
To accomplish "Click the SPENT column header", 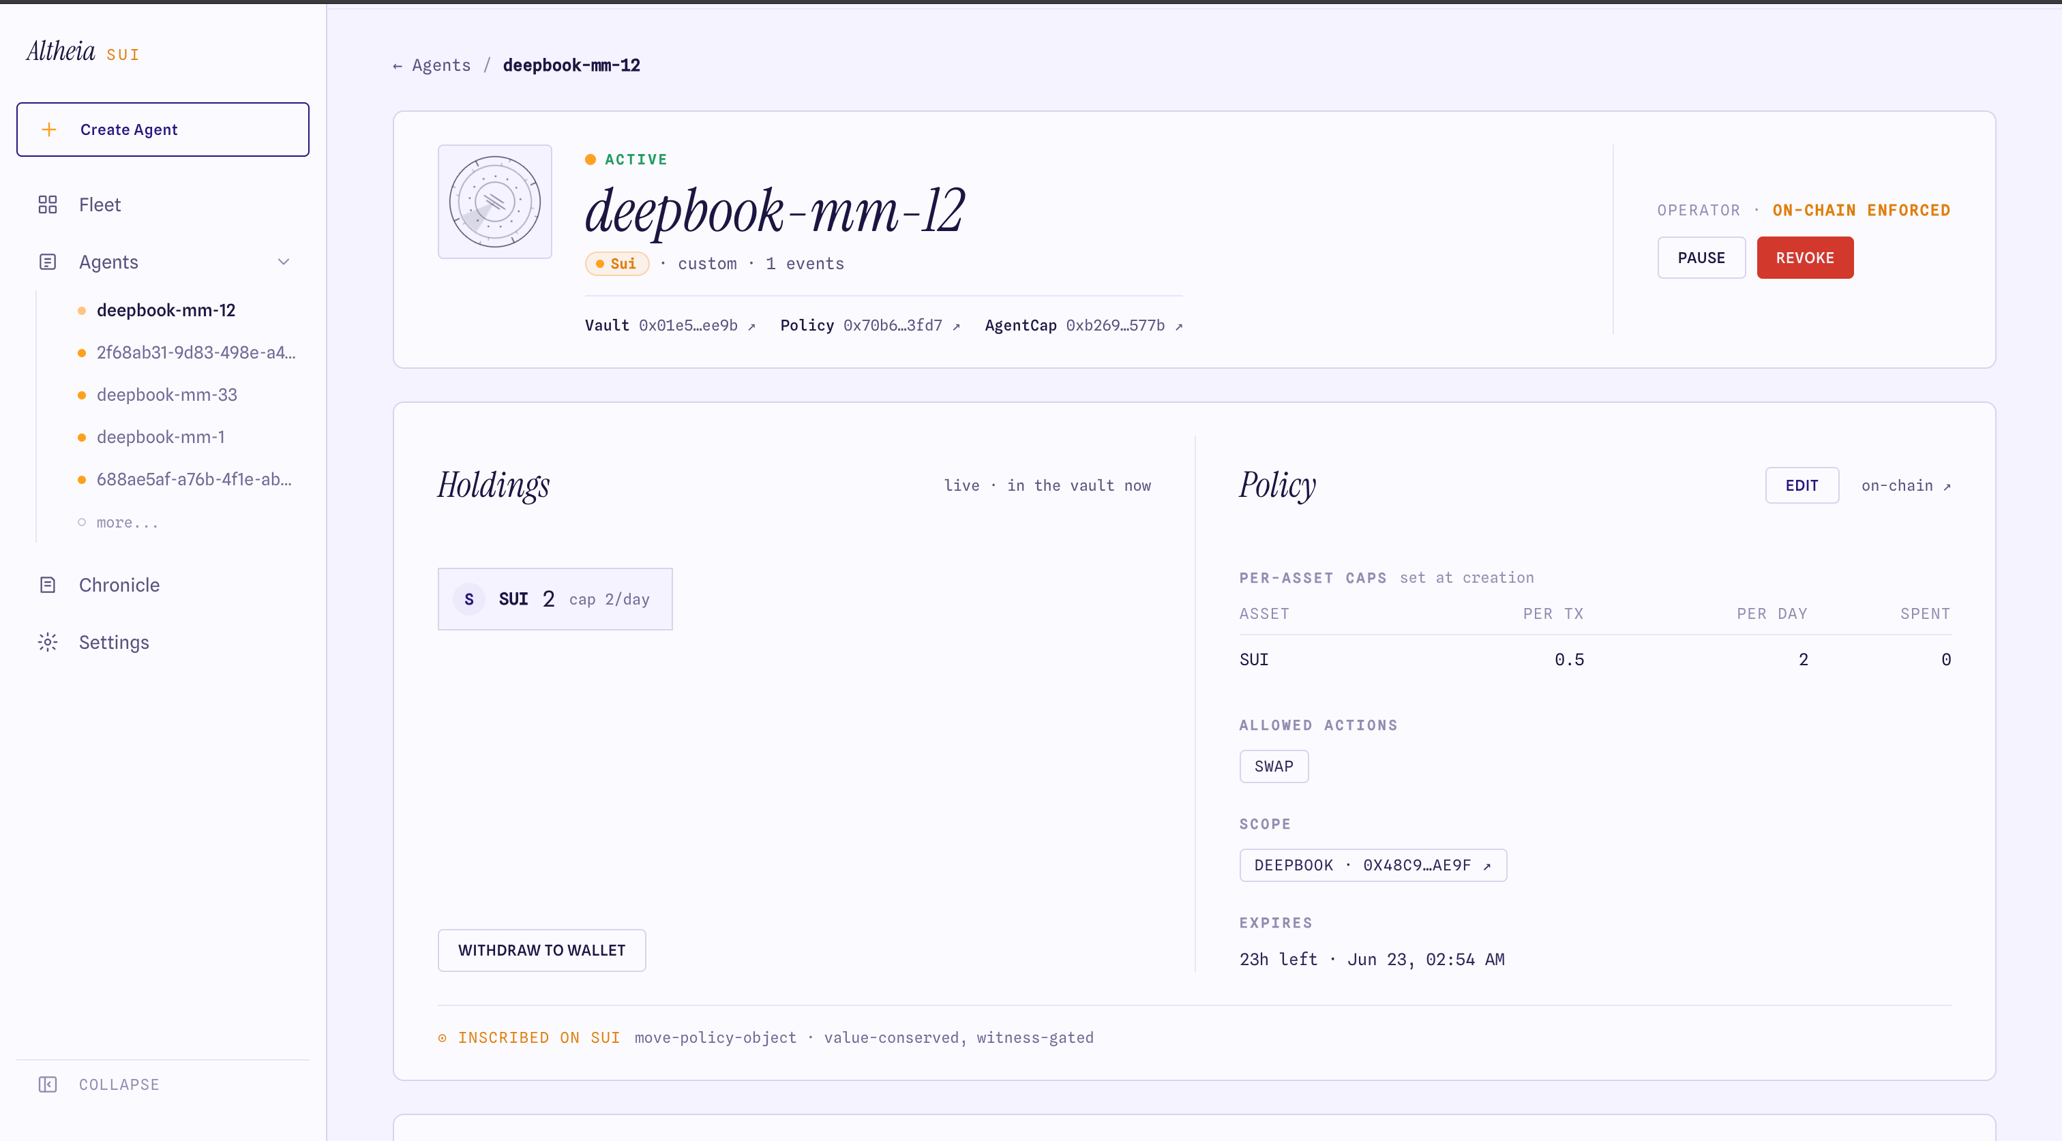I will (1925, 615).
